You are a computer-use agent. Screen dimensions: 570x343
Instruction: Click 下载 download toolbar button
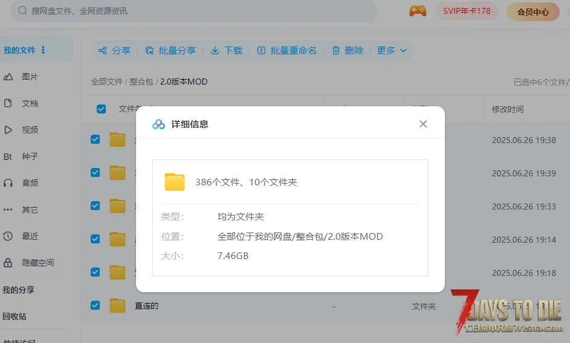click(227, 51)
